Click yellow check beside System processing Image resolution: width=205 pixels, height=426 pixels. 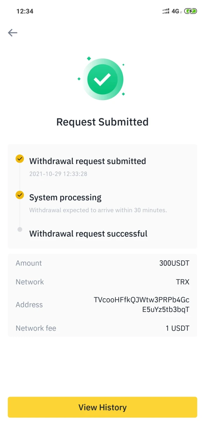click(x=20, y=195)
